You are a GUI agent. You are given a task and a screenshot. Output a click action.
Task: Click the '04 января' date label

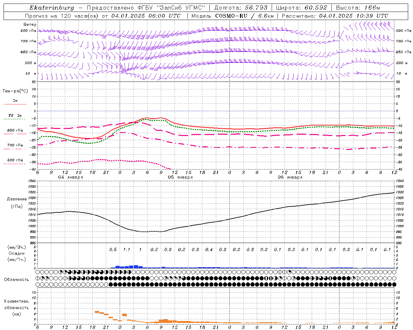70,177
